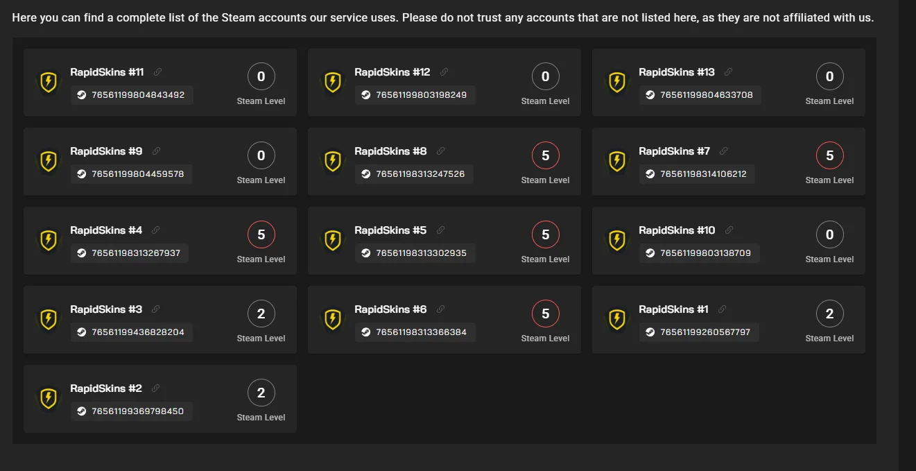The image size is (916, 471).
Task: Open the RapidSkins #2 account name
Action: point(106,388)
